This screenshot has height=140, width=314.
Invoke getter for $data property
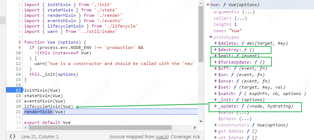click(243, 112)
